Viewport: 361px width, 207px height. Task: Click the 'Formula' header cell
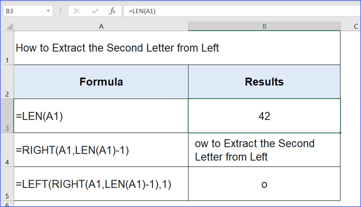click(101, 81)
